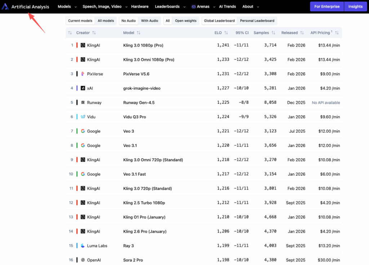
Task: Click KlingAI logo in rank 1 row
Action: [x=83, y=45]
